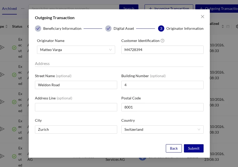The width and height of the screenshot is (238, 167).
Task: Focus the empty Address Line field
Action: pyautogui.click(x=76, y=107)
